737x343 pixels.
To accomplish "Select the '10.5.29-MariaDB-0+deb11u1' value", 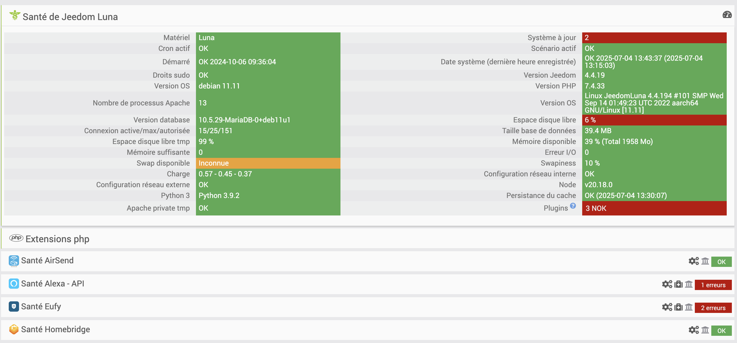I will tap(268, 120).
